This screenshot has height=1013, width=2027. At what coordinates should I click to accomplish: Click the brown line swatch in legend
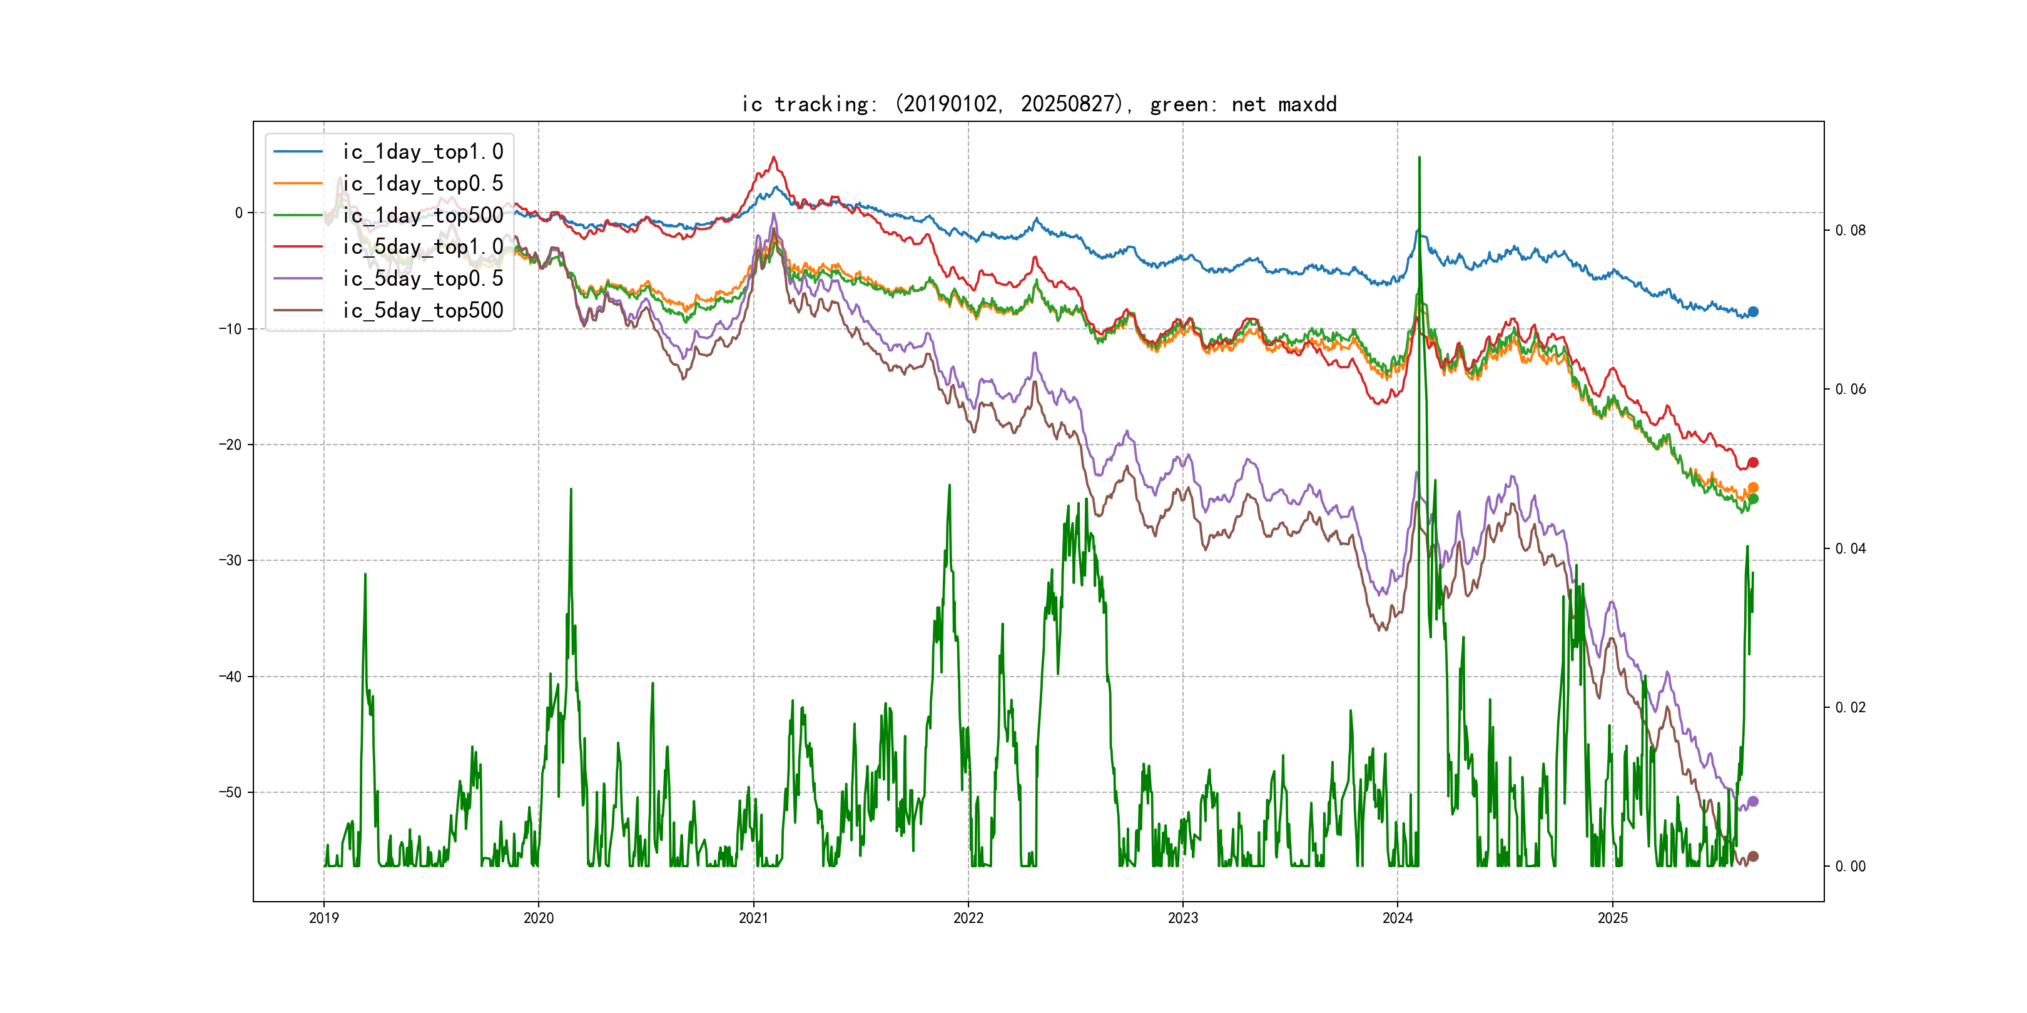(297, 310)
